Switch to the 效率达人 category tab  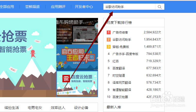pyautogui.click(x=58, y=108)
